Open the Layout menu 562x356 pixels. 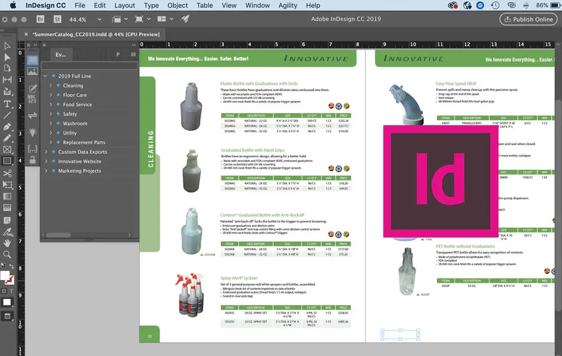(125, 6)
